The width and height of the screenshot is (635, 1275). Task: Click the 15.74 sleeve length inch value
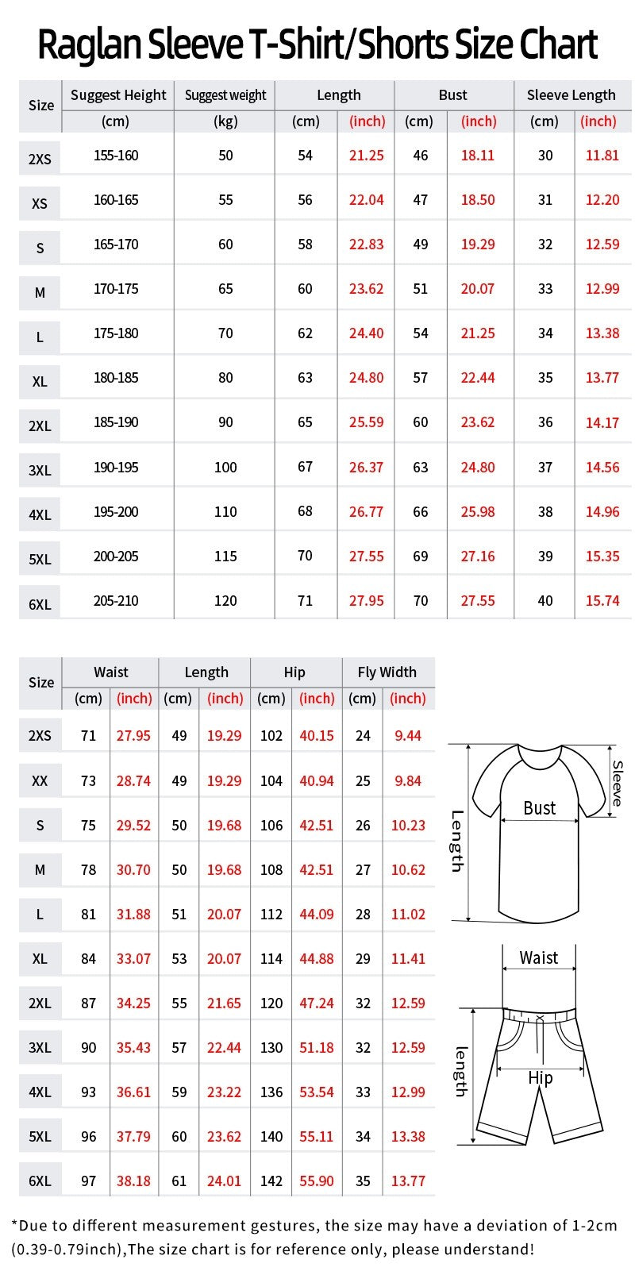pos(602,601)
